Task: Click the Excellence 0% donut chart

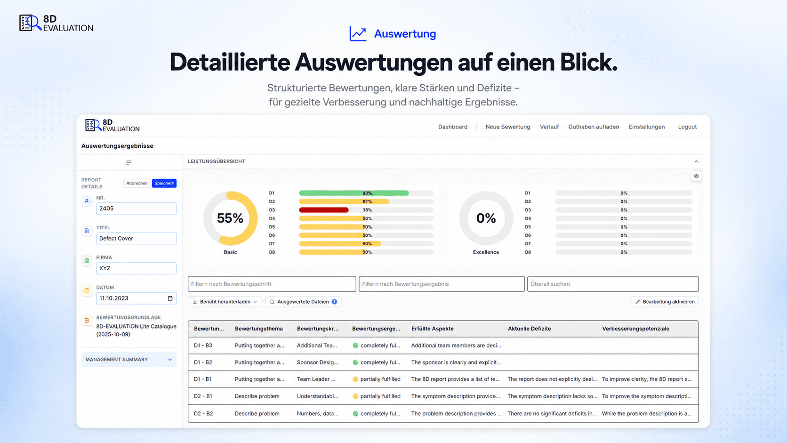Action: 486,218
